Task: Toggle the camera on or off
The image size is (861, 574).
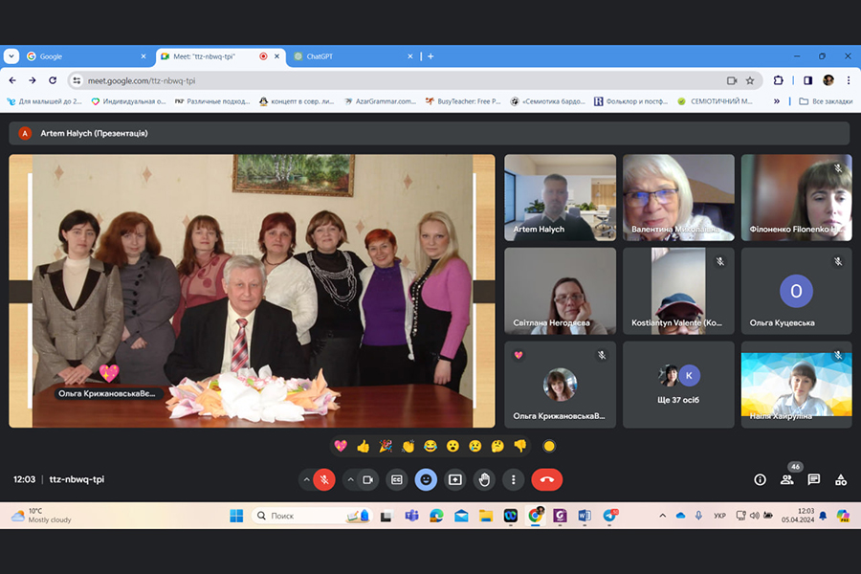Action: pyautogui.click(x=367, y=479)
